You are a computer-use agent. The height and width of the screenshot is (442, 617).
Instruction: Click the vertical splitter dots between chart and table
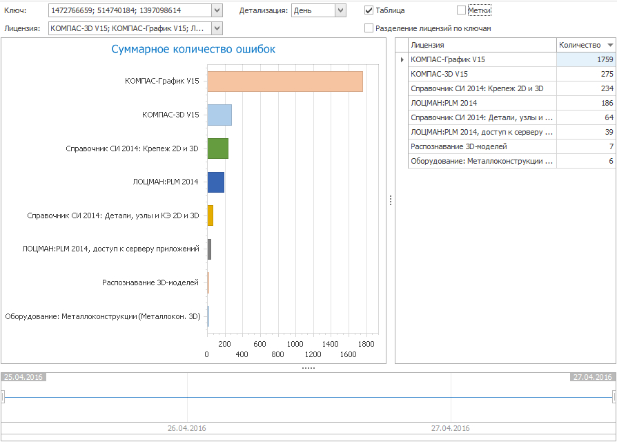[391, 200]
